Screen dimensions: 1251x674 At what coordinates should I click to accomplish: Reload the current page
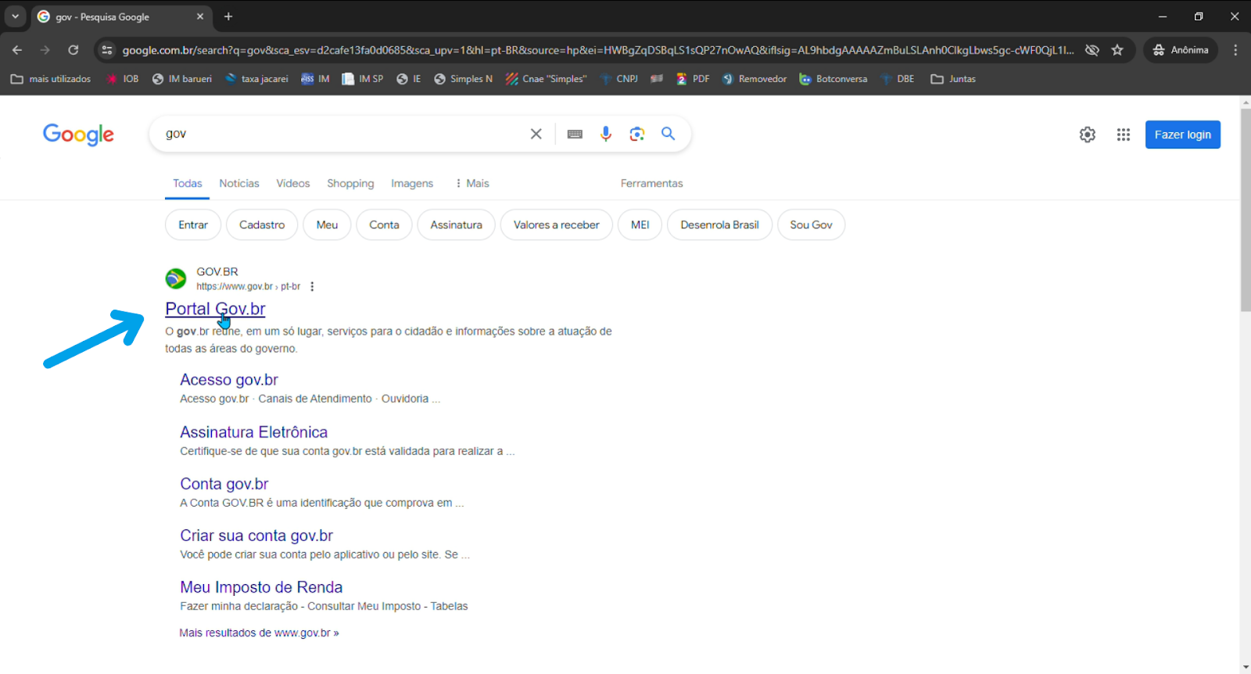pyautogui.click(x=73, y=50)
